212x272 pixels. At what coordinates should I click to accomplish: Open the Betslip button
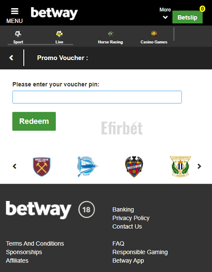(x=187, y=17)
